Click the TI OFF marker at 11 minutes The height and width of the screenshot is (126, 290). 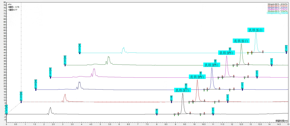213,110
